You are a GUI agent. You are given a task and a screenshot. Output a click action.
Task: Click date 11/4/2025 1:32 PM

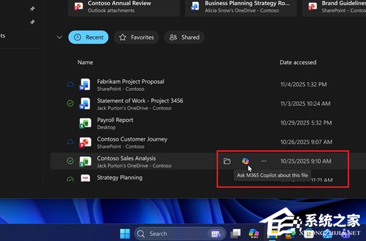(x=303, y=84)
